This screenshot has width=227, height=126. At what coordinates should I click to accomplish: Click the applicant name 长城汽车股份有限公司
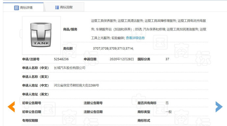click(70, 68)
